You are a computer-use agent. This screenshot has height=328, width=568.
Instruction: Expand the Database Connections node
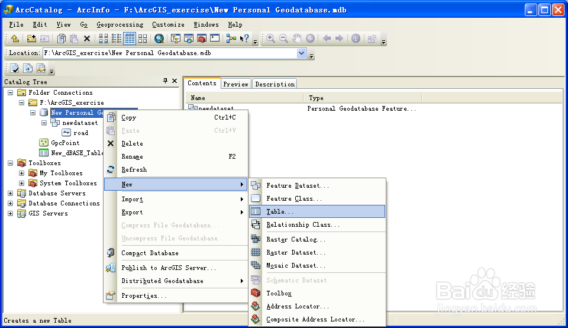coord(11,203)
